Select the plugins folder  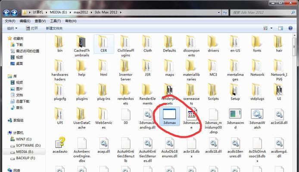[x=82, y=92]
